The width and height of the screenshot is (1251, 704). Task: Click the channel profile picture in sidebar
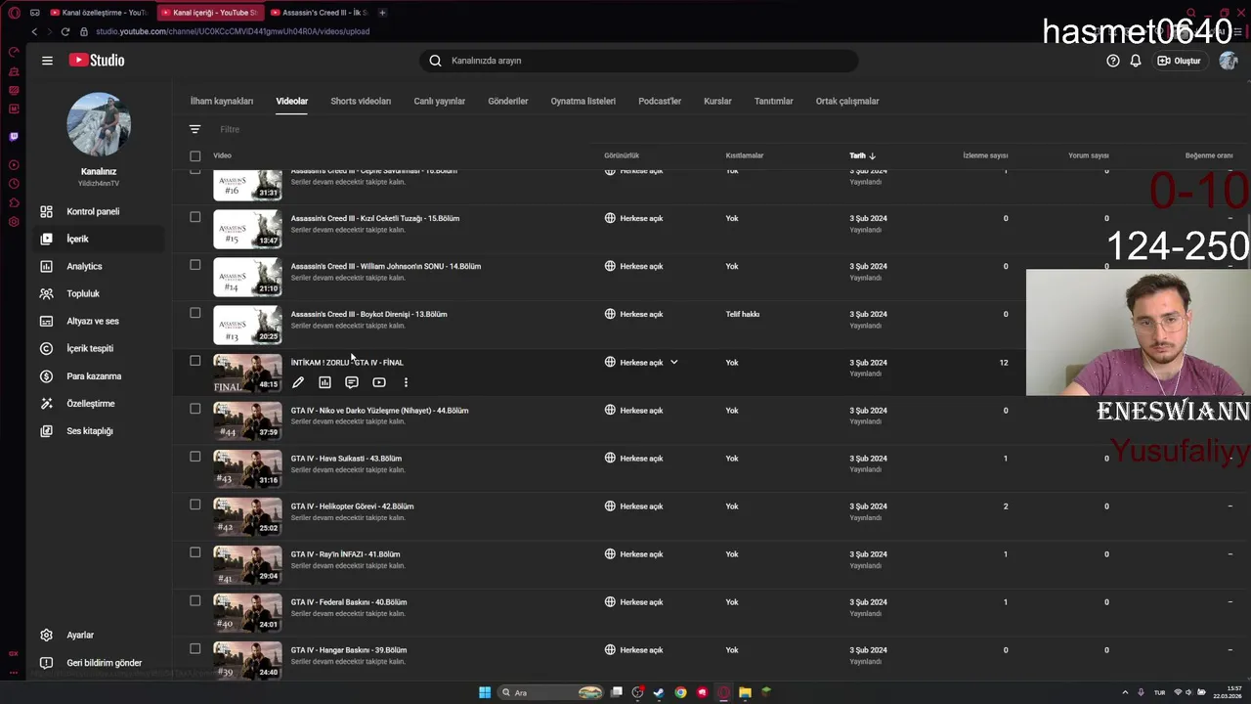tap(99, 124)
